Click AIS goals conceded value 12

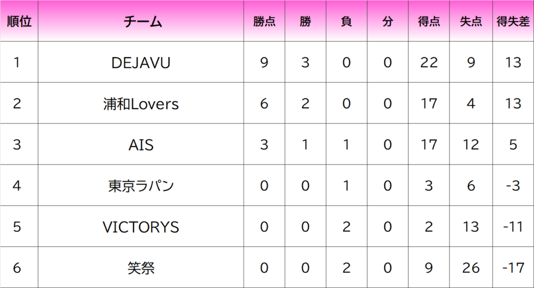[471, 144]
